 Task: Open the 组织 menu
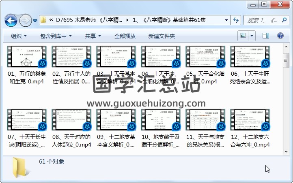coord(19,36)
